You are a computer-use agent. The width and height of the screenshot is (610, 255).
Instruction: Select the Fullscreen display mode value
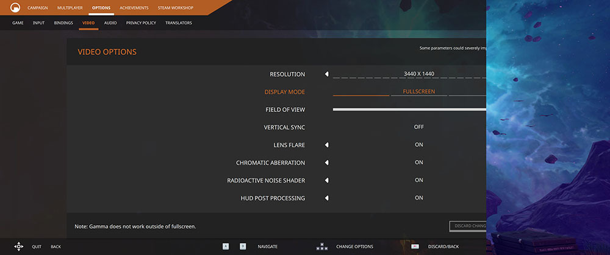point(419,92)
